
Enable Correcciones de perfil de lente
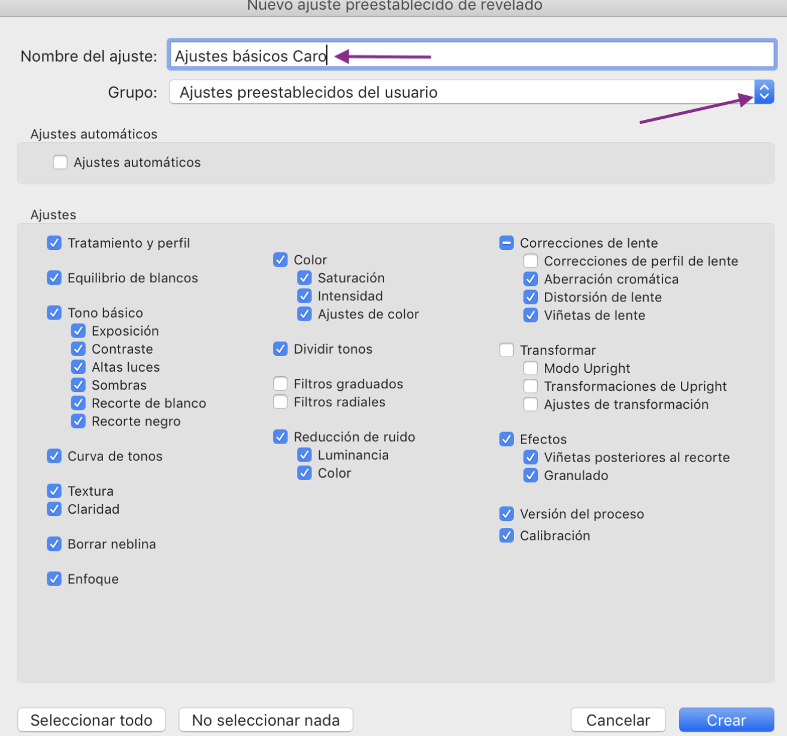[531, 261]
